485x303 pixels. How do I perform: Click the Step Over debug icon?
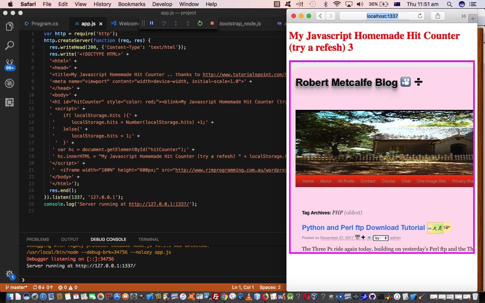[164, 23]
